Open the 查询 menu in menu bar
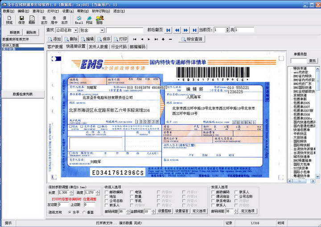This screenshot has width=321, height=227. pos(37,10)
